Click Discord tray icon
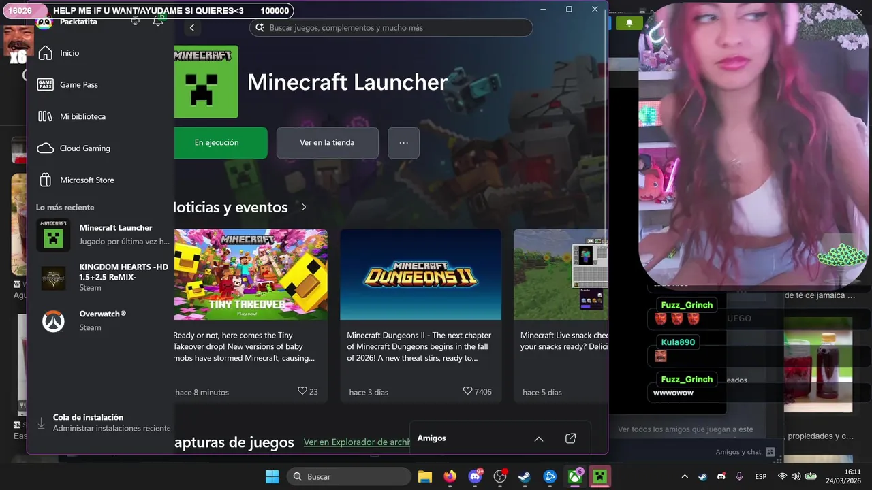 (721, 476)
